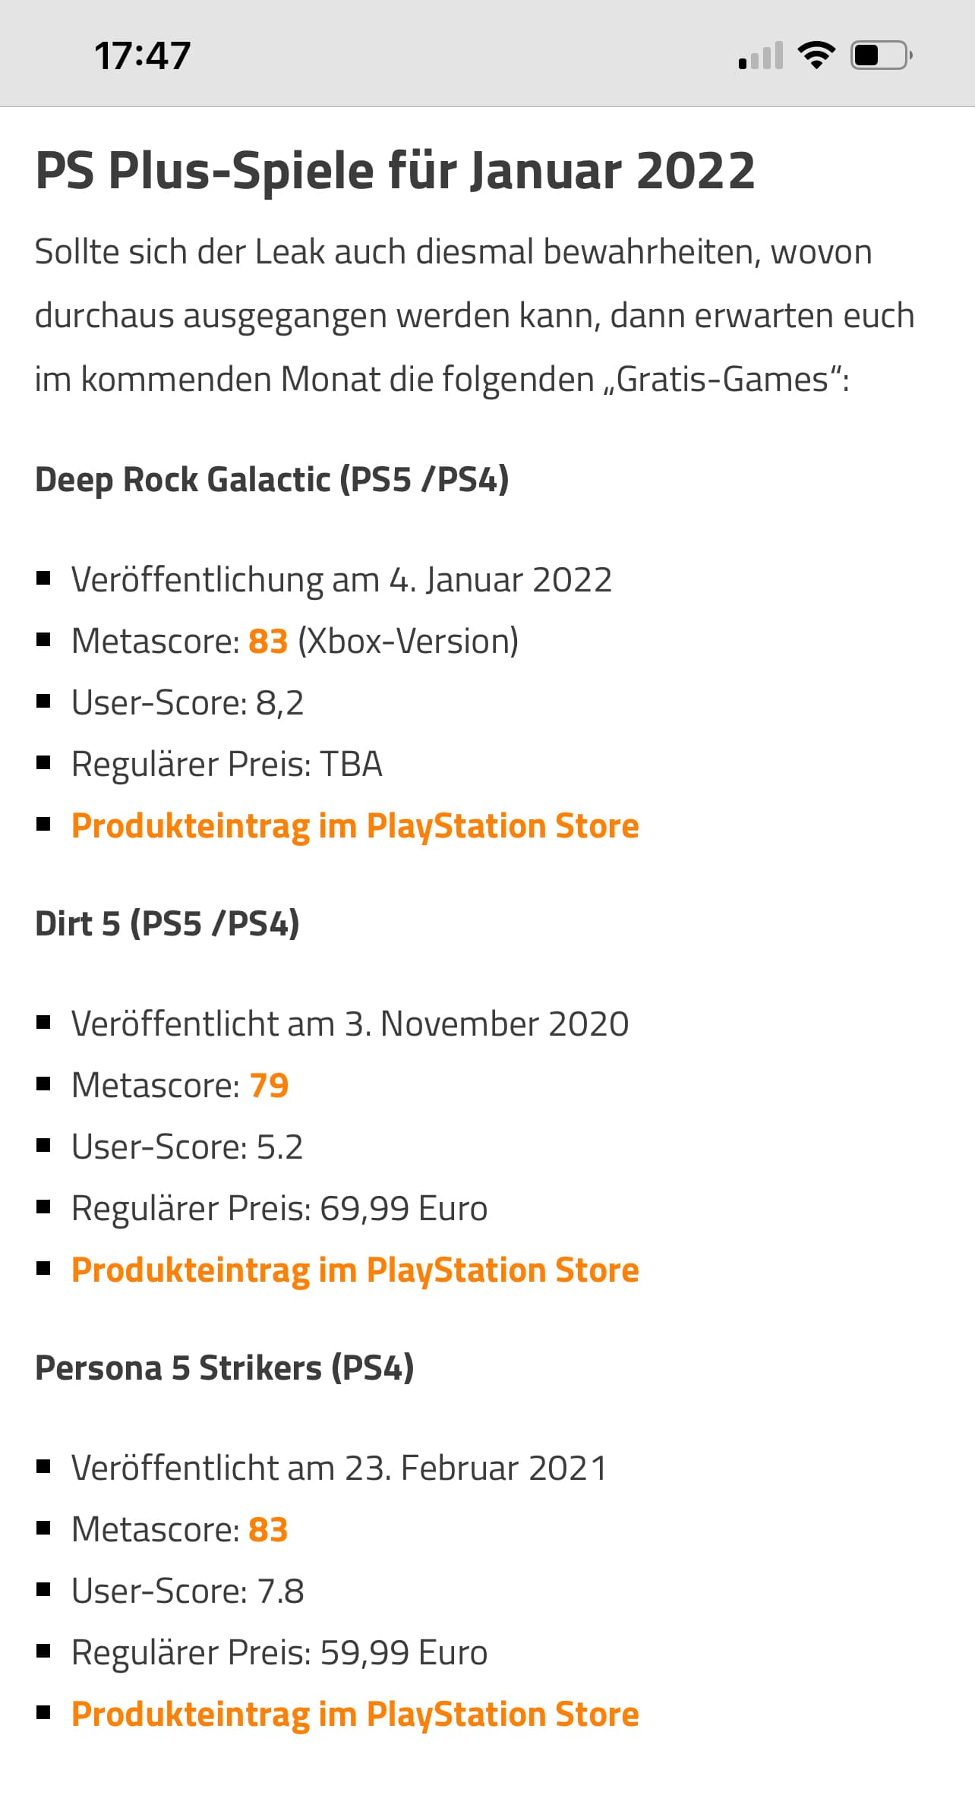Tap the 17:47 clock in status bar
Screen dimensions: 975x1795
pyautogui.click(x=142, y=56)
